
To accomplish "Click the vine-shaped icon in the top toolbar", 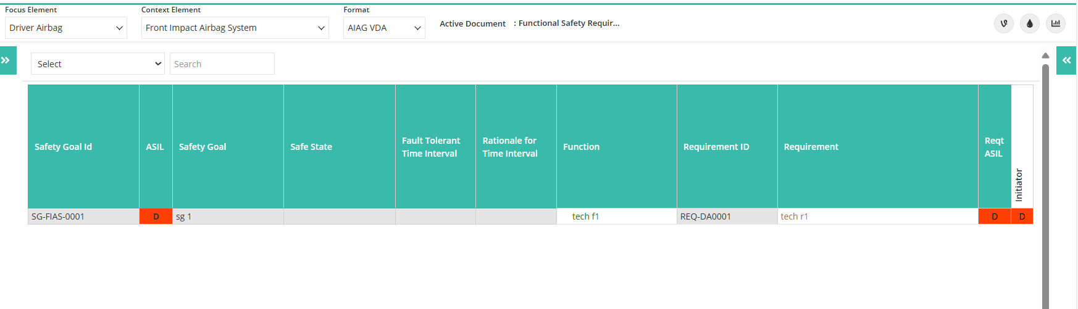I will (1004, 23).
